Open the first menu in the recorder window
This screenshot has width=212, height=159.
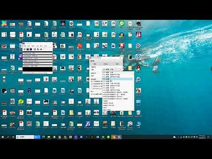coord(25,46)
